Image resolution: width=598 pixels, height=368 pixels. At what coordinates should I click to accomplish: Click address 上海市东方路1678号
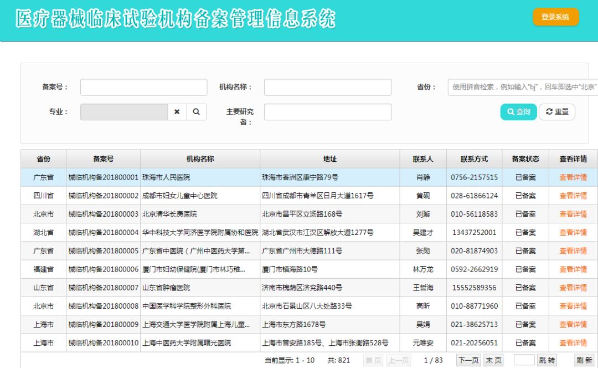[x=293, y=324]
